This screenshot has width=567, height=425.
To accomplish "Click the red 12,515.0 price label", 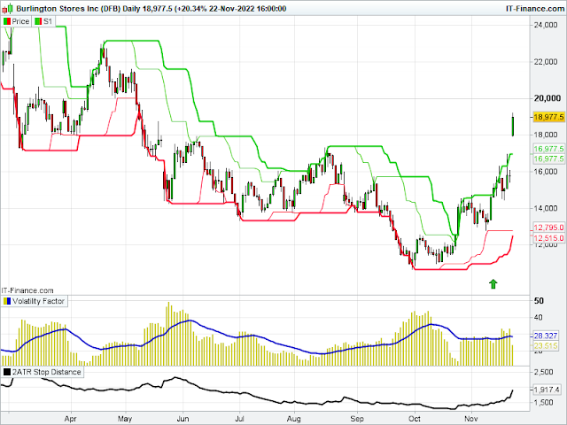I will click(x=548, y=238).
